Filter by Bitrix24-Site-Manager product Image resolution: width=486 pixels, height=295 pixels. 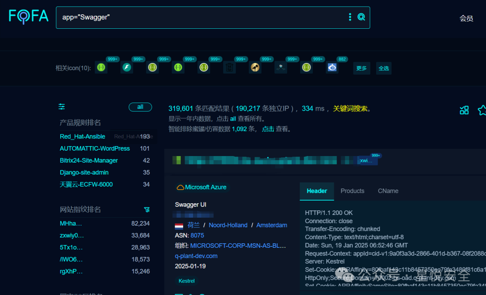coord(89,160)
